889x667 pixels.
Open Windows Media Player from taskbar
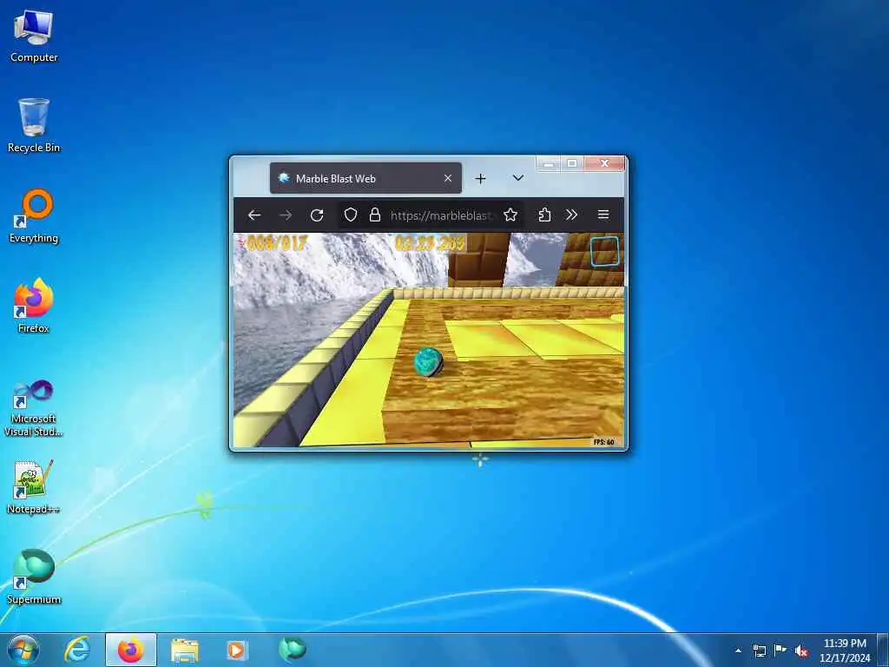236,650
